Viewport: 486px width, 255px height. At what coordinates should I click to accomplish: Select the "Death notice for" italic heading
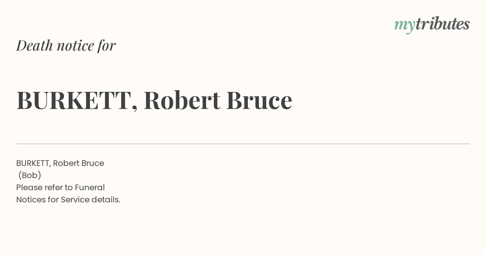pyautogui.click(x=66, y=45)
